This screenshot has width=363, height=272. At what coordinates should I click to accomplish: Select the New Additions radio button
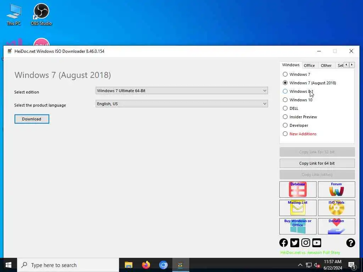(285, 134)
